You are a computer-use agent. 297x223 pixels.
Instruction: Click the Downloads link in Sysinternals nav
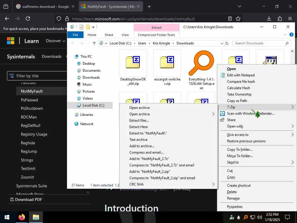52,57
